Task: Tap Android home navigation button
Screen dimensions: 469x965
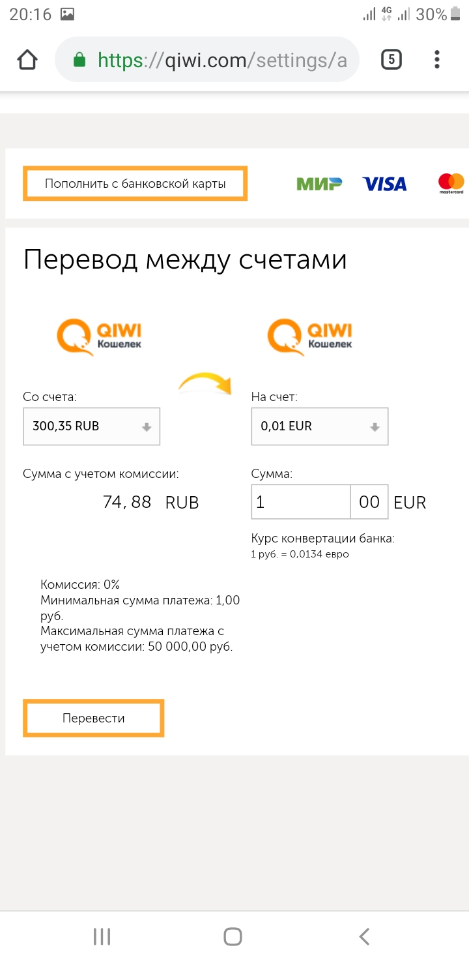Action: (233, 937)
